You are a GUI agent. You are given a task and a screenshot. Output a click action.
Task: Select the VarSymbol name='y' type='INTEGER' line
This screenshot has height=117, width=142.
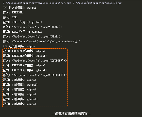[35, 75]
